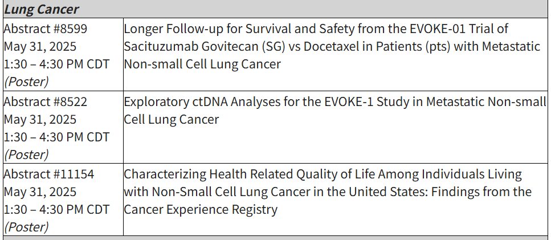
Task: Click May 31, 2025 date under Abstract #11154
Action: coord(40,192)
